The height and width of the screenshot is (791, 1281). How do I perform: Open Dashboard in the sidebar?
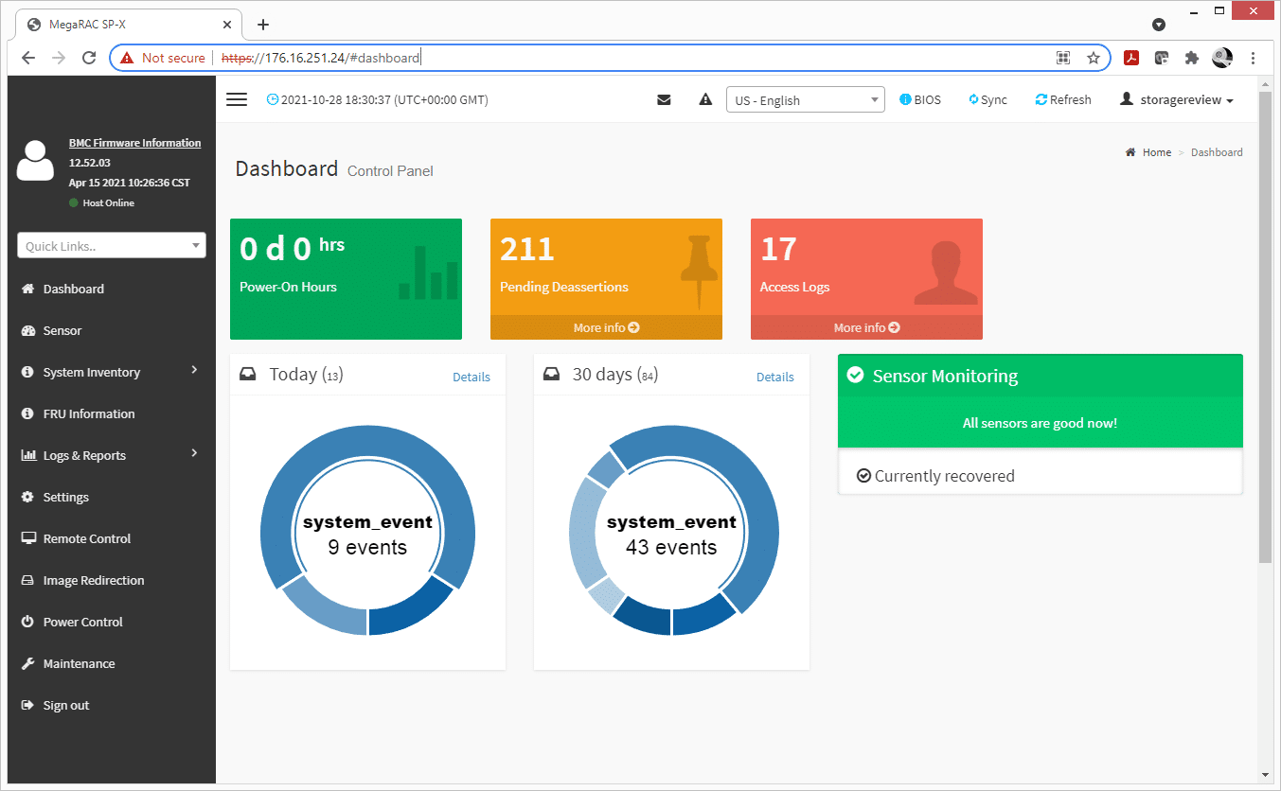click(74, 289)
